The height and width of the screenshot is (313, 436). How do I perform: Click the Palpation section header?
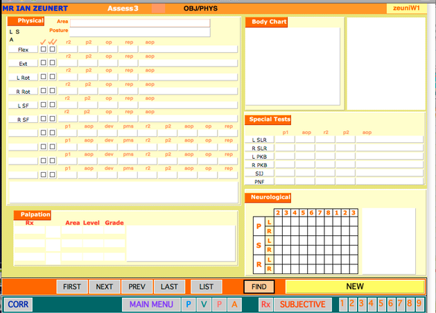tap(33, 214)
